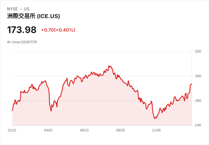Click the 01/21 date label on x-axis
209x145 pixels.
(x=12, y=130)
